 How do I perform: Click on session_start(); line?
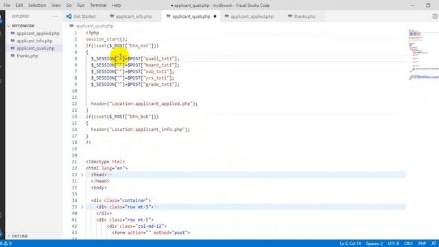click(x=106, y=39)
